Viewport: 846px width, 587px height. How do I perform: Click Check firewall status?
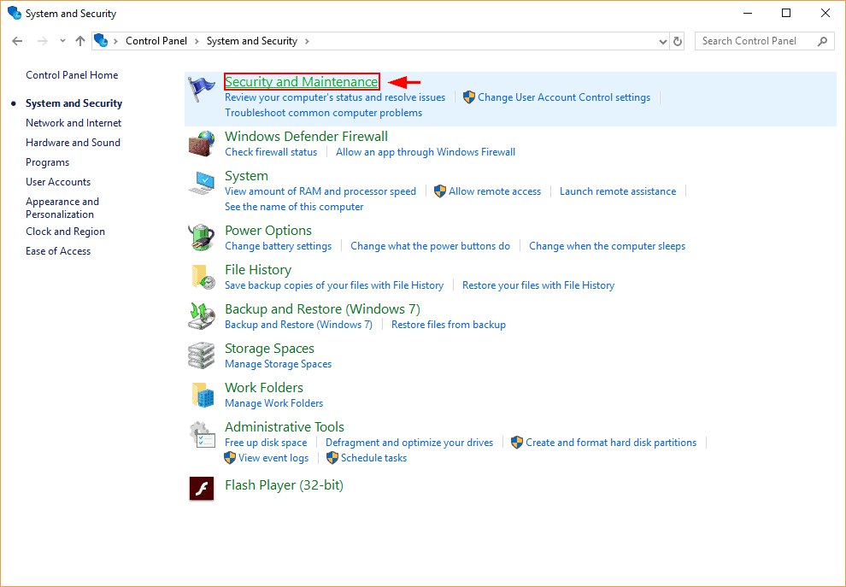point(271,152)
